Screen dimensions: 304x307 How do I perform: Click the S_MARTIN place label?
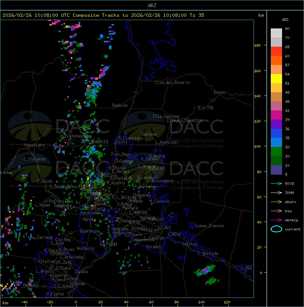tap(138, 213)
